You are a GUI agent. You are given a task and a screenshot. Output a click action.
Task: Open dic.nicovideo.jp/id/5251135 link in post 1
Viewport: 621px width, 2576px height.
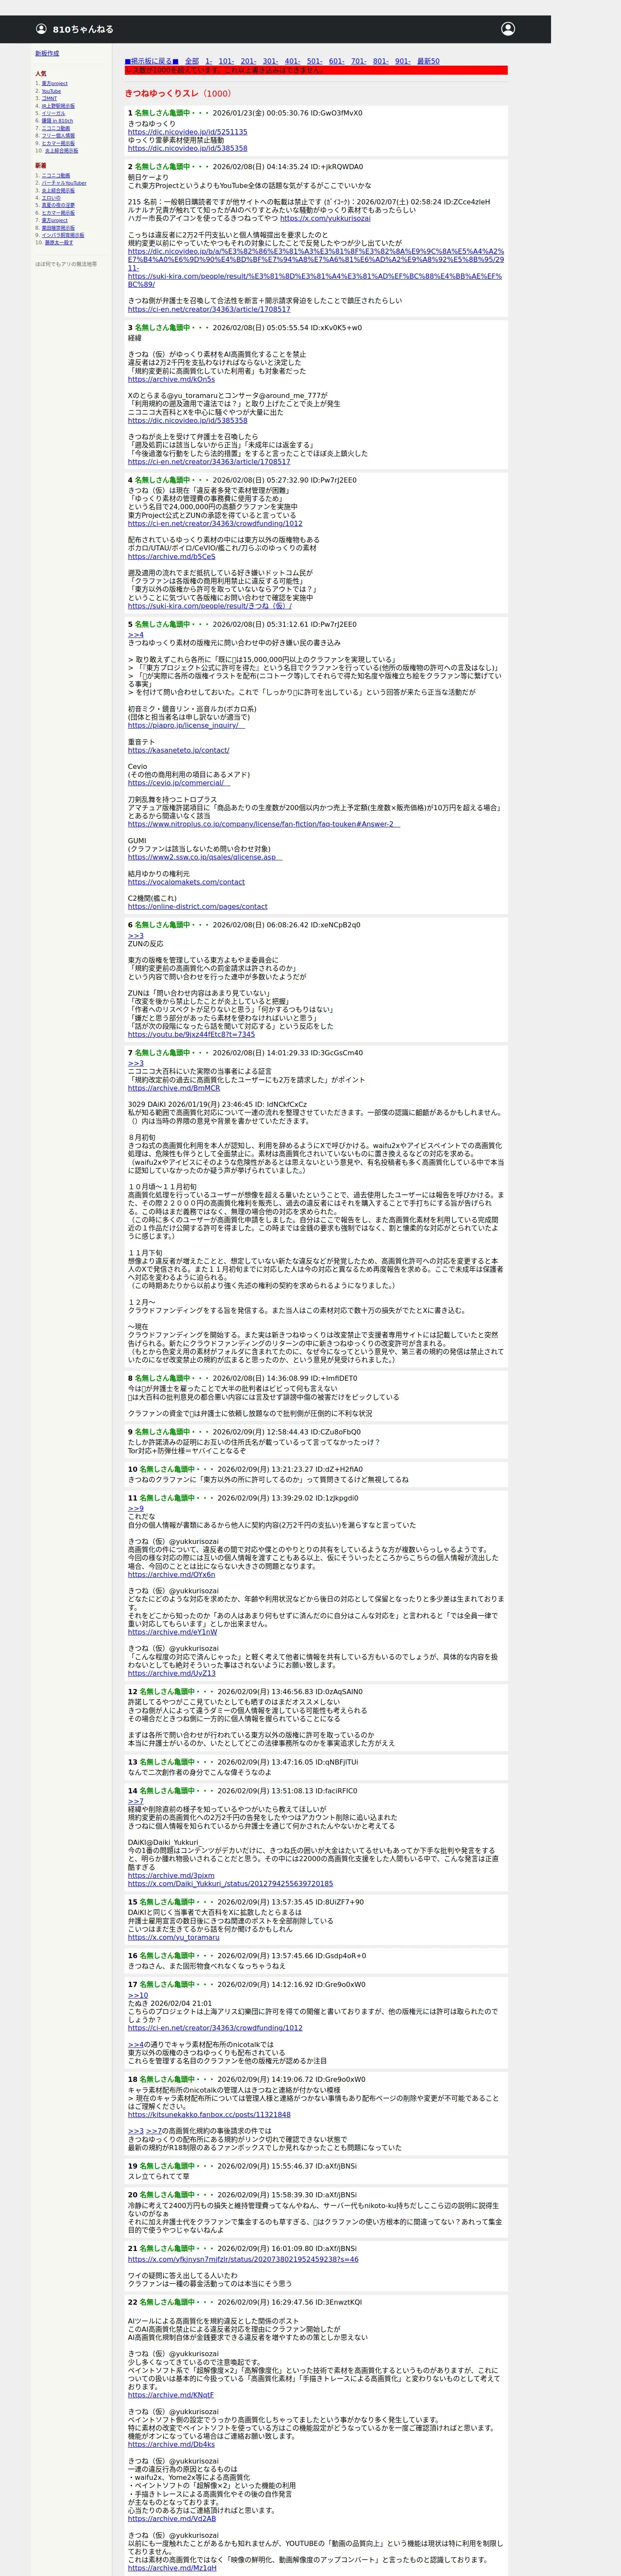click(187, 132)
